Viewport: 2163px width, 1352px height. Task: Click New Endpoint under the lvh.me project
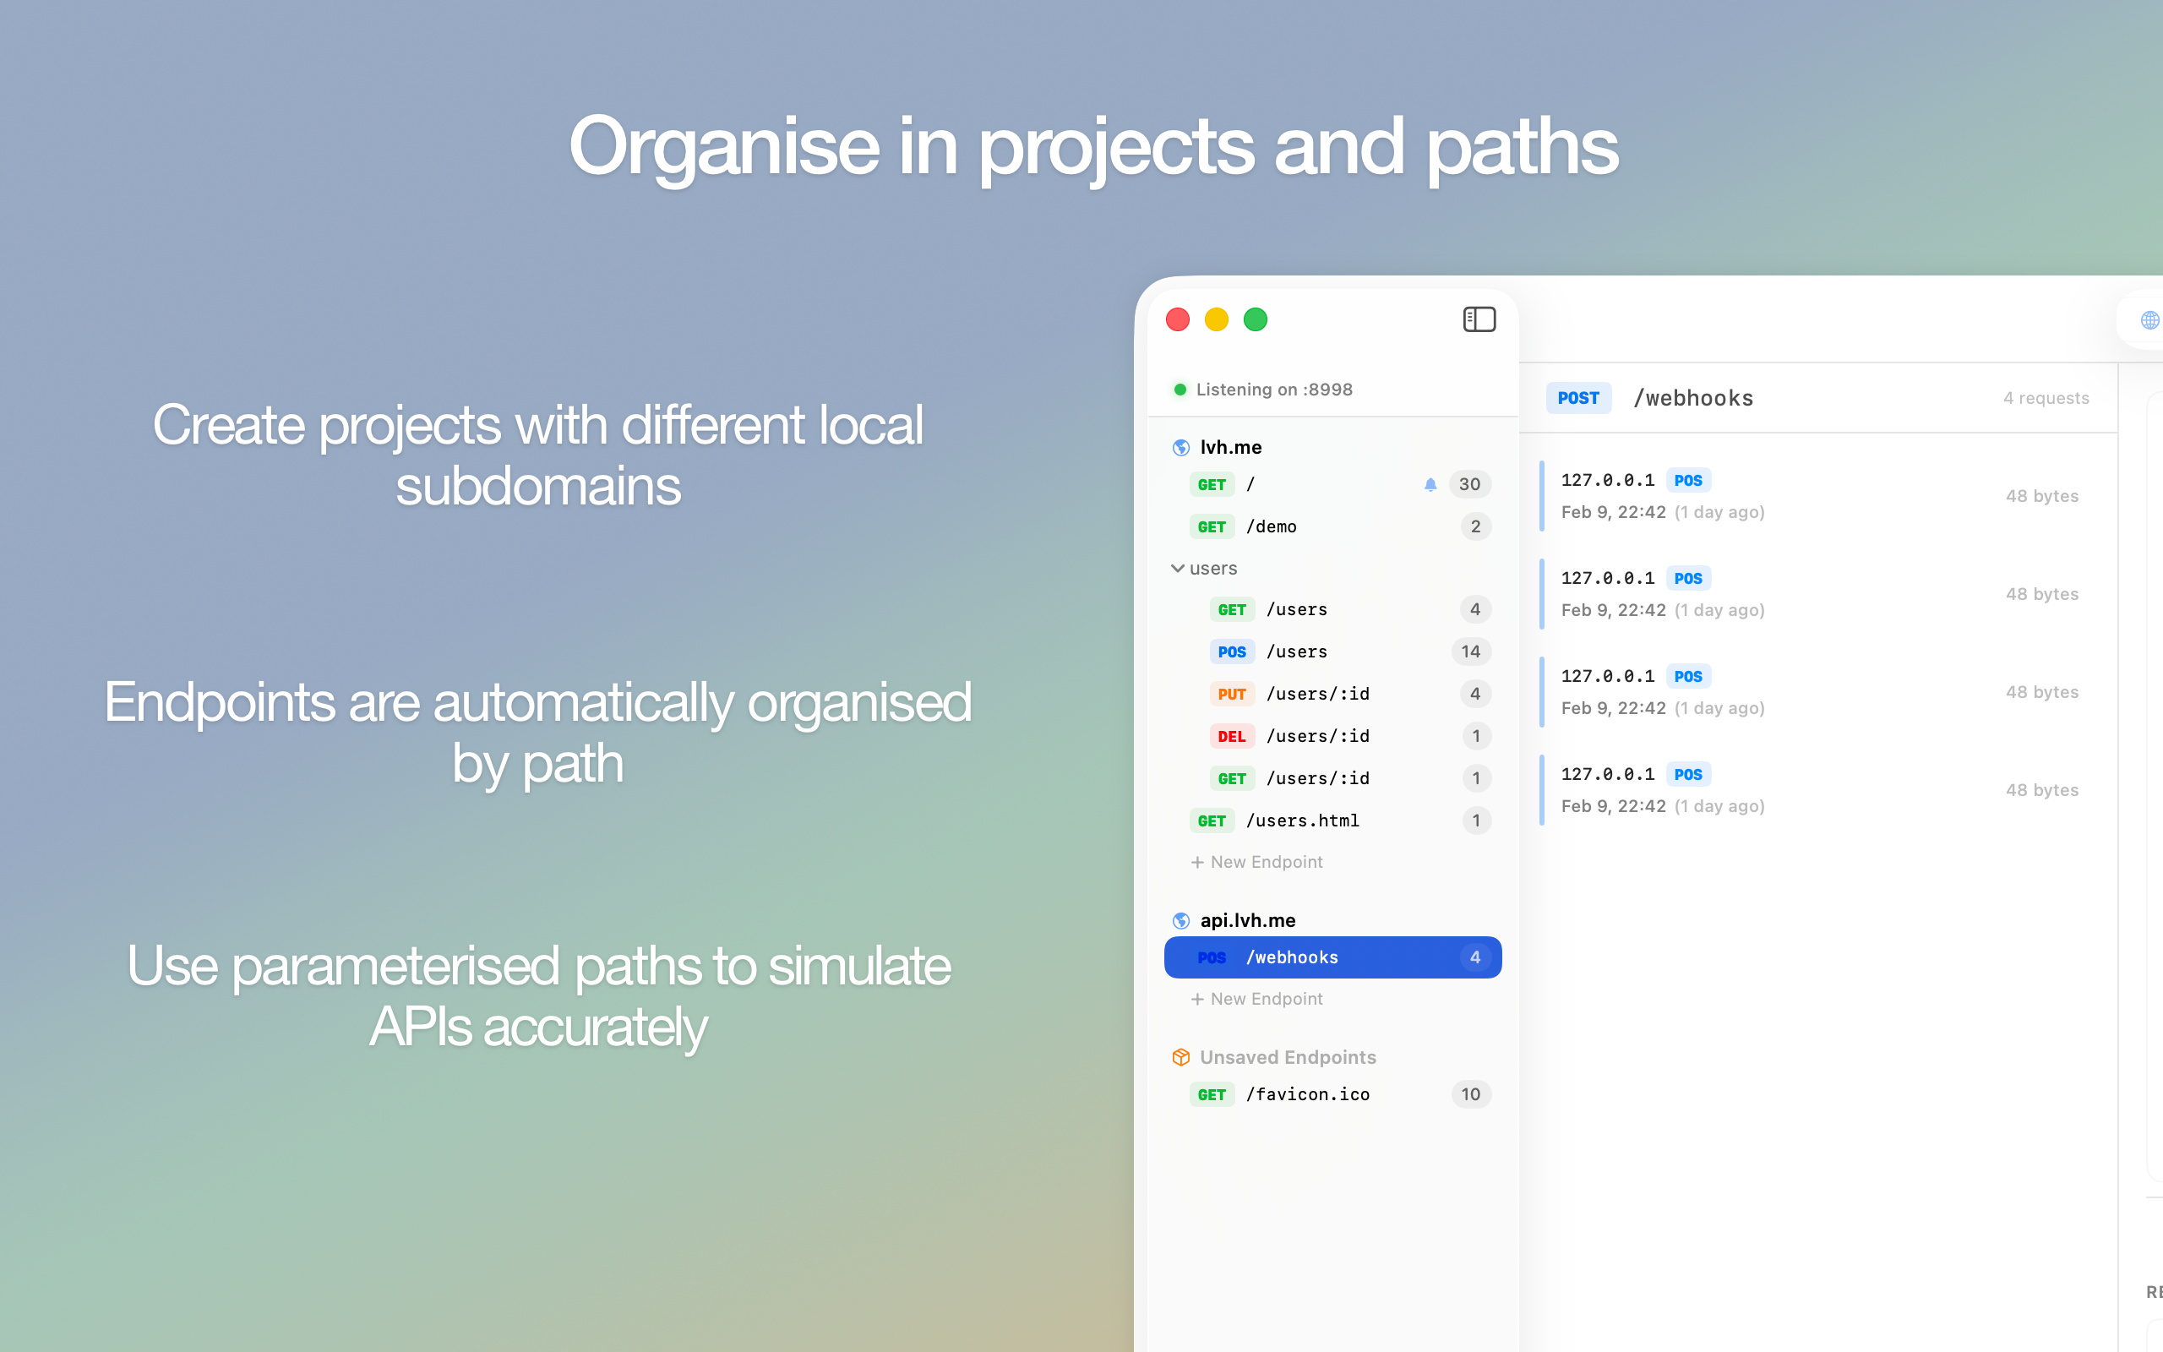[1256, 861]
